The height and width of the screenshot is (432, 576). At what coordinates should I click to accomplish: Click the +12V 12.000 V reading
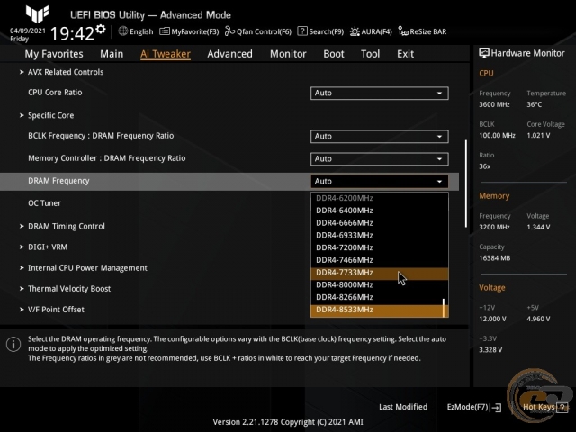click(x=492, y=319)
